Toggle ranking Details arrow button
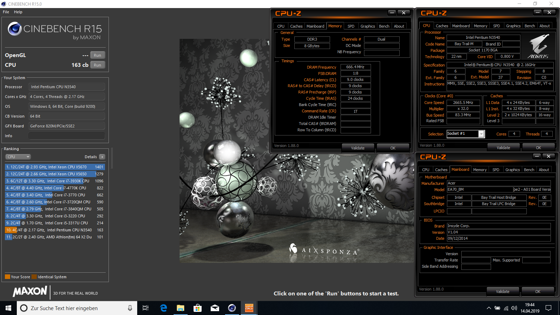Viewport: 560px width, 315px height. point(102,157)
